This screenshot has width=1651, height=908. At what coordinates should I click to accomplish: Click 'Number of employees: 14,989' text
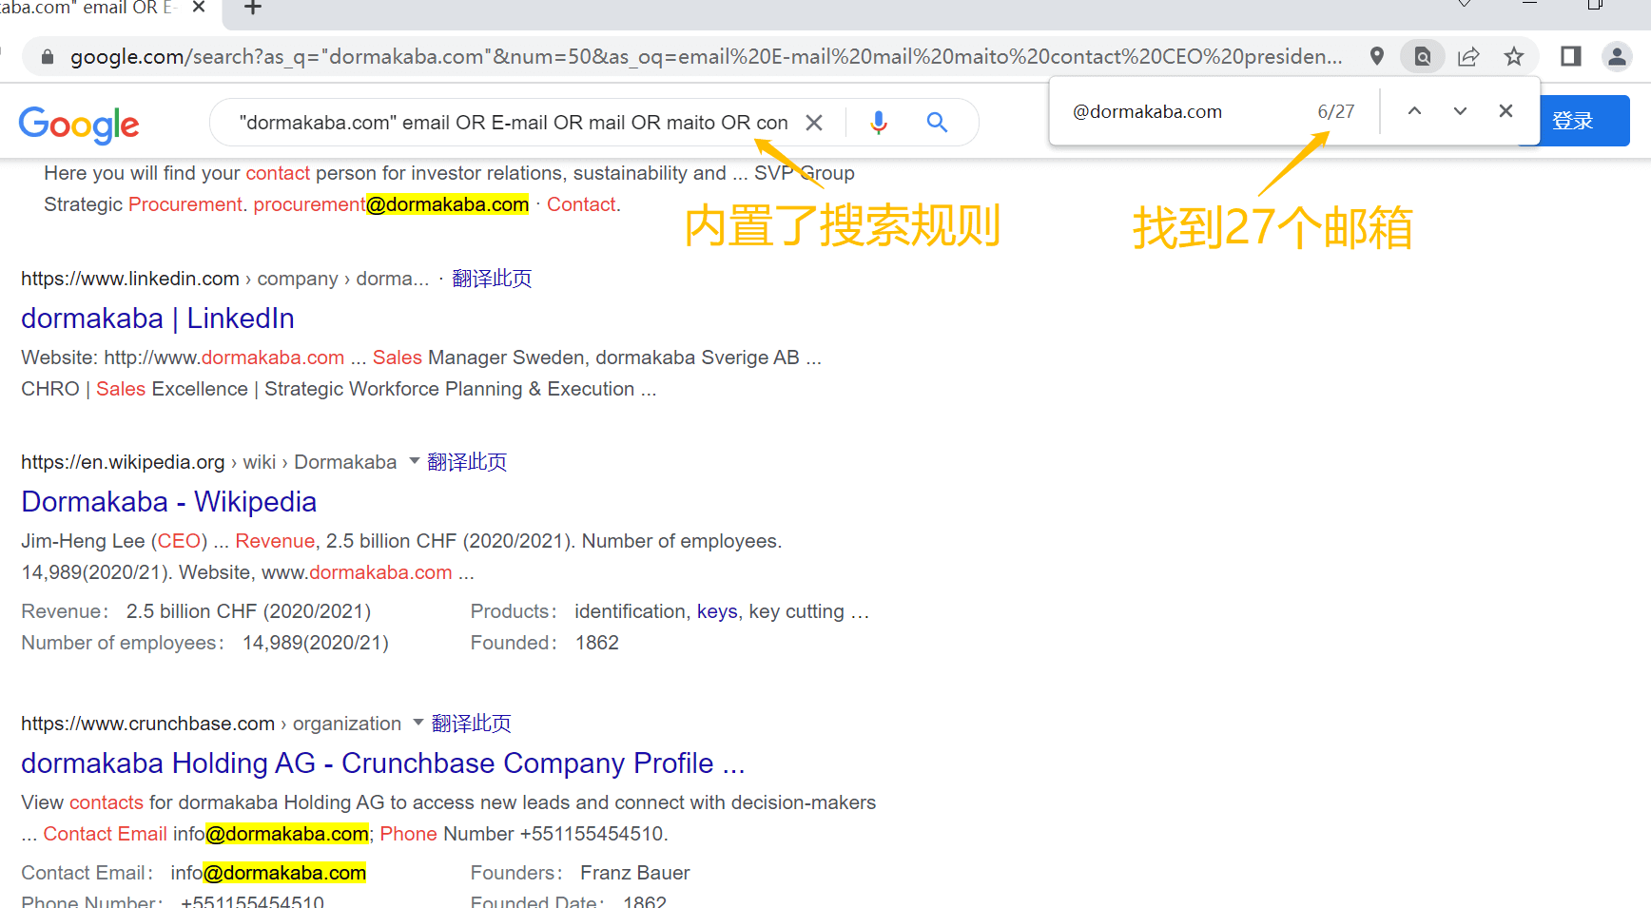[x=204, y=643]
